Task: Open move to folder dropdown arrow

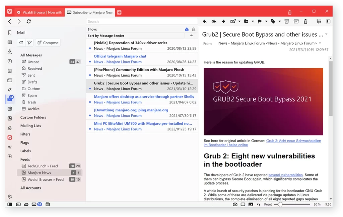Action: (253, 21)
